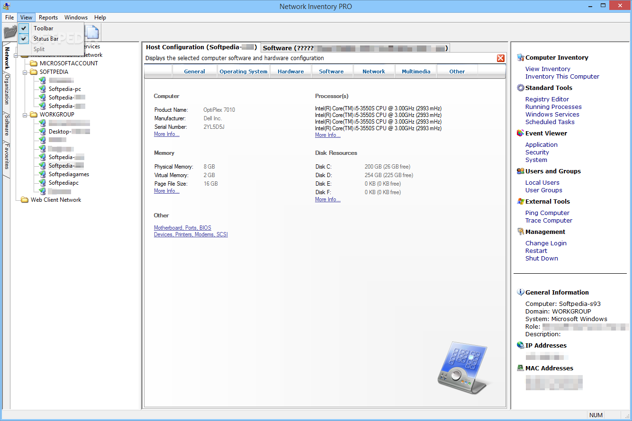Open Local Users link
Screen dimensions: 632x421
(x=542, y=183)
